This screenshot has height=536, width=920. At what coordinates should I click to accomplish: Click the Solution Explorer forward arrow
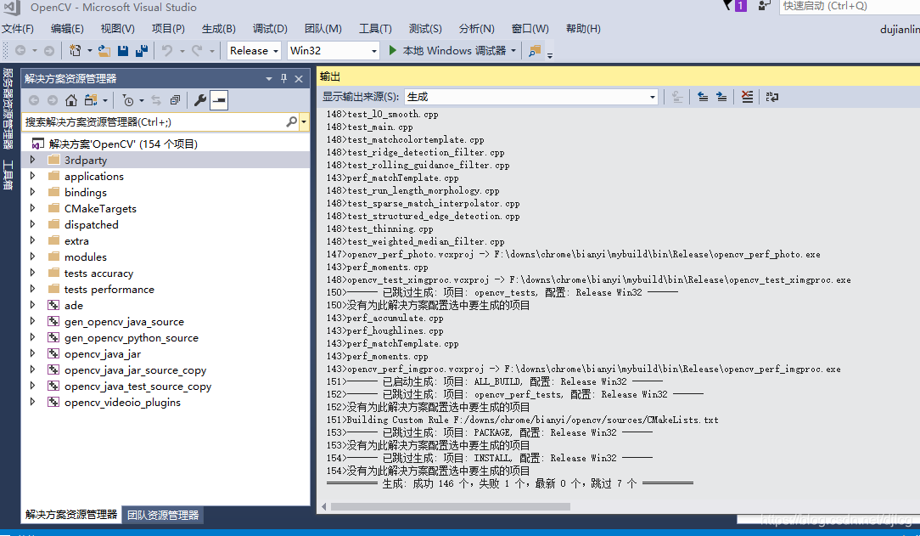[53, 100]
